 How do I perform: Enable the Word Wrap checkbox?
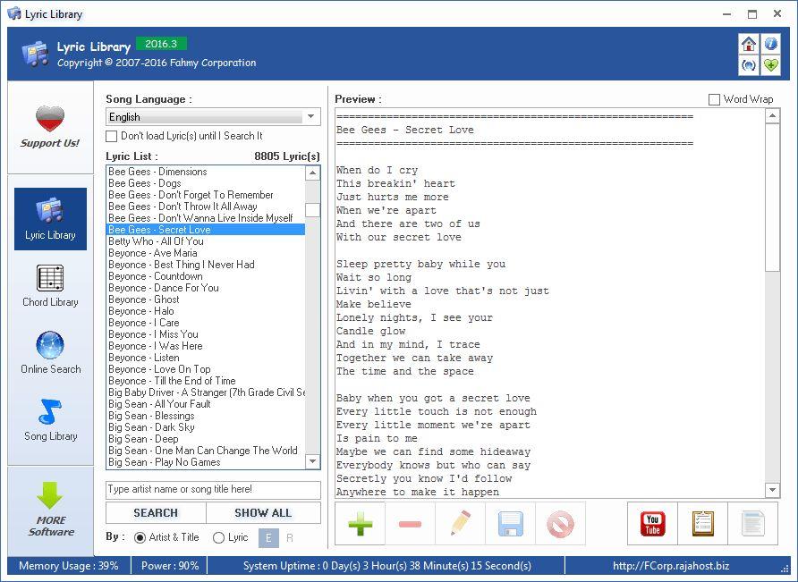pos(714,99)
